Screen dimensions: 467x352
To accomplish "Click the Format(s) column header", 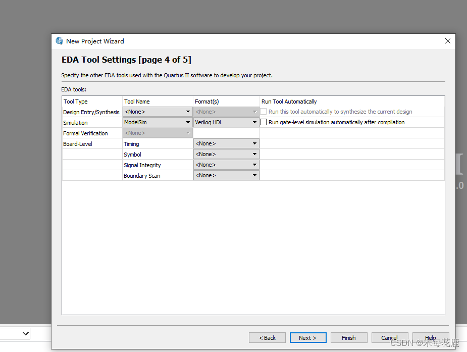I will click(226, 102).
